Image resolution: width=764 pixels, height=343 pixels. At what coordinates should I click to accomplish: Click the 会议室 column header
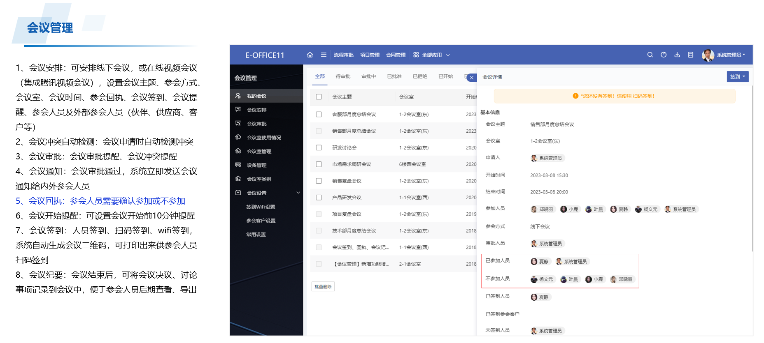pyautogui.click(x=406, y=97)
